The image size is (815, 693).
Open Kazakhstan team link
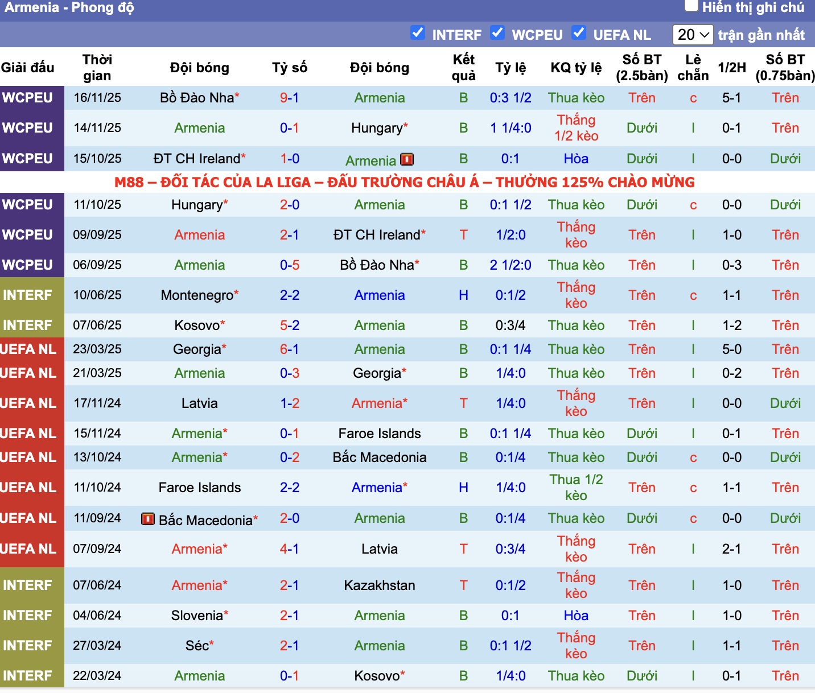coord(380,585)
